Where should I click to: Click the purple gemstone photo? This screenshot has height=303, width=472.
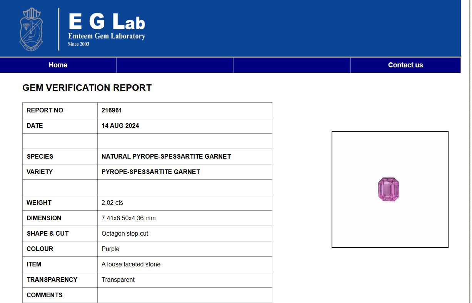389,189
